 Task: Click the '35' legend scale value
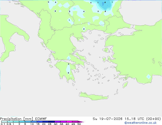point(61,124)
